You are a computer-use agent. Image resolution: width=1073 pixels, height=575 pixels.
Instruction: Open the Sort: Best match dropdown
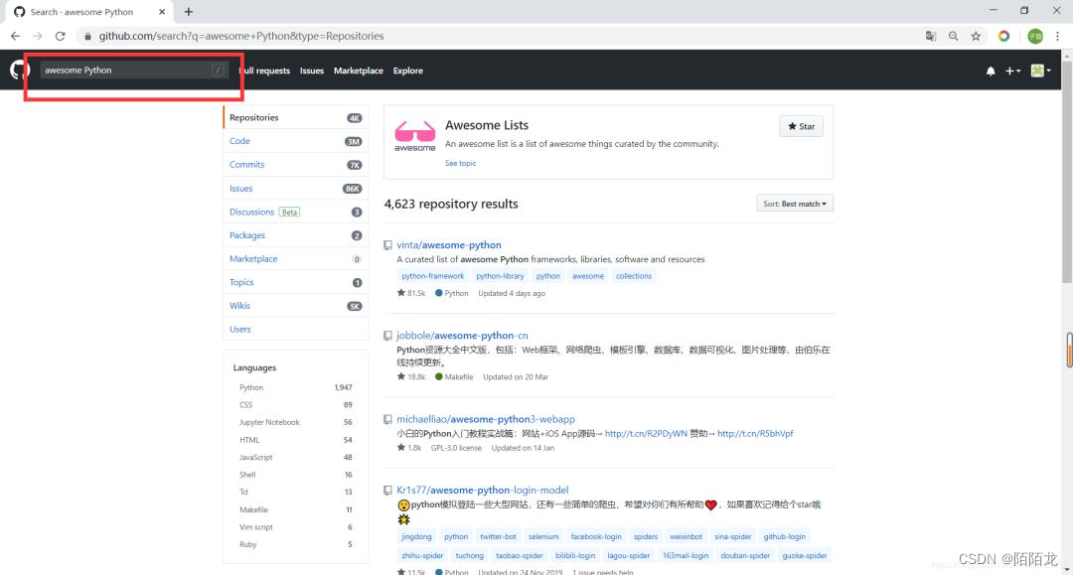pos(795,204)
